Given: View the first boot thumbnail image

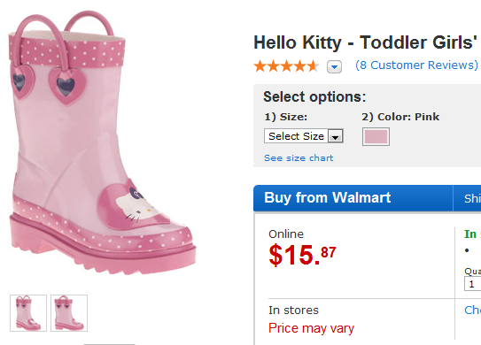Looking at the screenshot, I should (x=28, y=313).
